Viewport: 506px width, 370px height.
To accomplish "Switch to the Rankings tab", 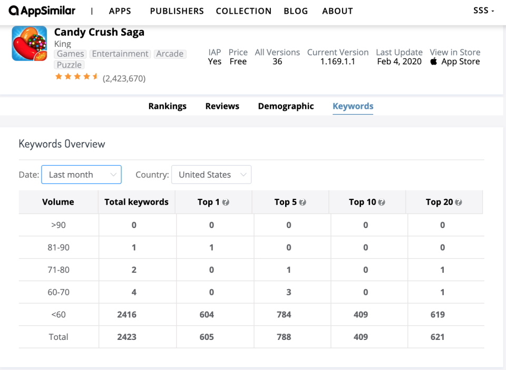I will [168, 106].
